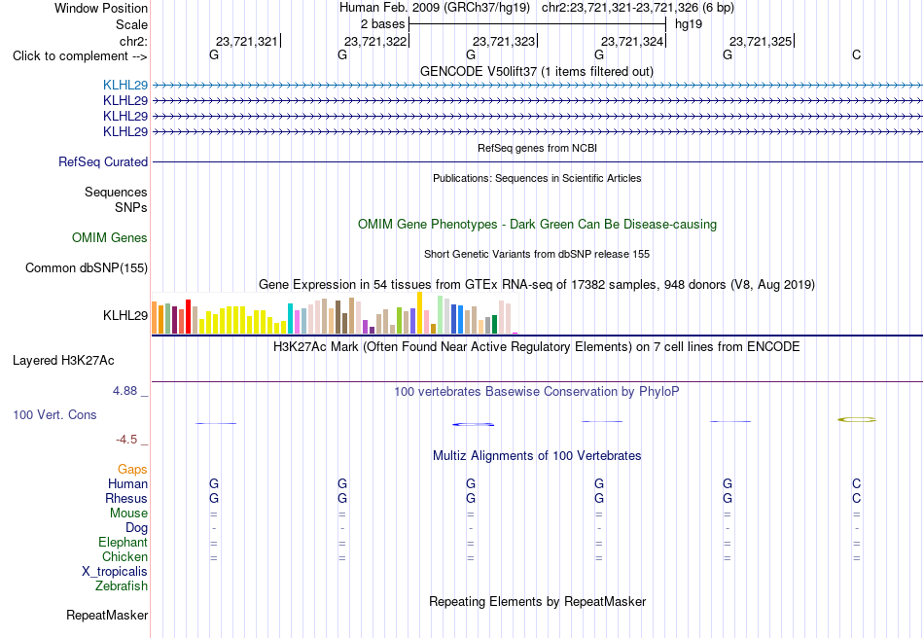Click the 23,721,324 coordinate label
Viewport: 924px width, 638px height.
(x=631, y=41)
